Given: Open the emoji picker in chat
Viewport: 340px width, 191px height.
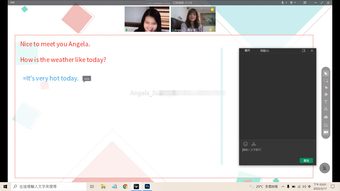Looking at the screenshot, I should coord(245,144).
